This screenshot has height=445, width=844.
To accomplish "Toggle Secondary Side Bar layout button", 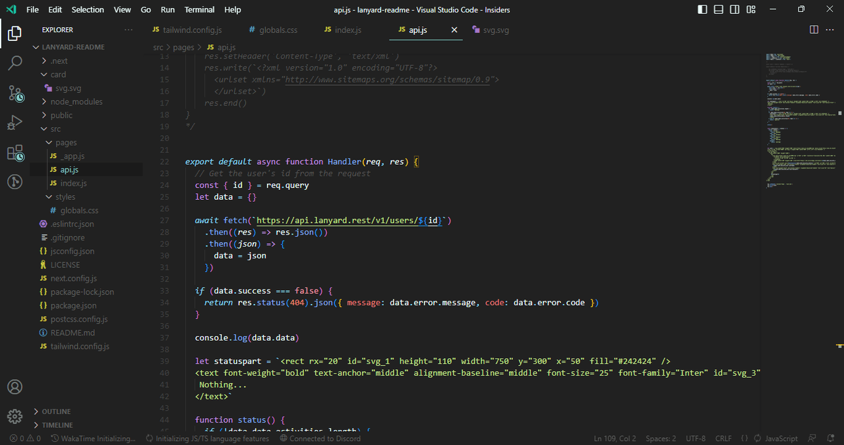I will tap(735, 9).
